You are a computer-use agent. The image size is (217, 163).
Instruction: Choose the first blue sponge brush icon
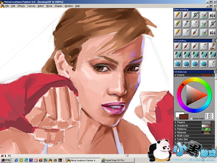(x=178, y=63)
